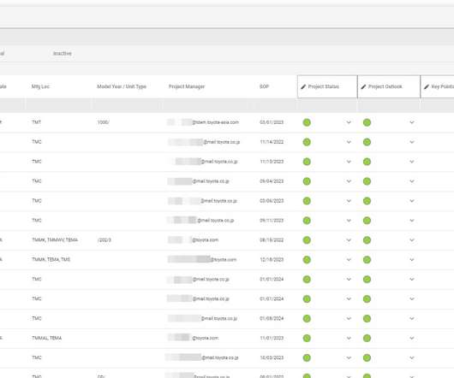Click green Project Outlook circle for SOP 09/11/2023
454x378 pixels.
pyautogui.click(x=367, y=221)
